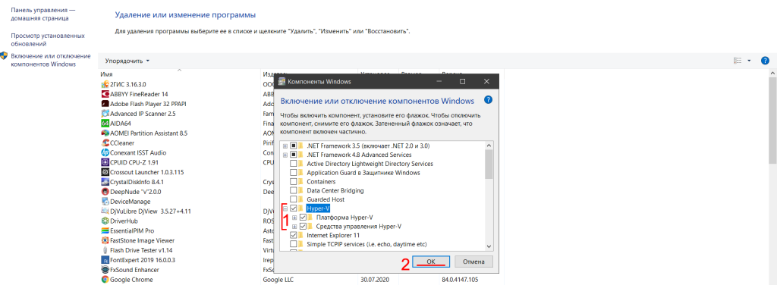Check the Data Center Bridging checkbox
Image resolution: width=777 pixels, height=285 pixels.
(x=294, y=190)
